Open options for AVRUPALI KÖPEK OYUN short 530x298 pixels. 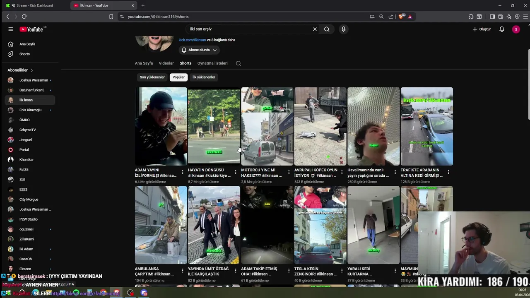[342, 172]
